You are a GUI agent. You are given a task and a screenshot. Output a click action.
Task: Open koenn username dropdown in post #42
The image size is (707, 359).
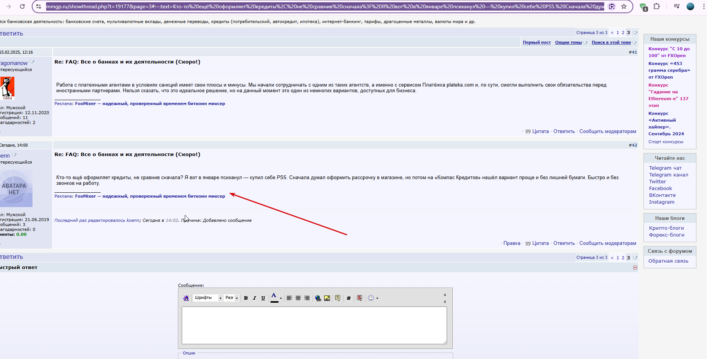pyautogui.click(x=14, y=155)
